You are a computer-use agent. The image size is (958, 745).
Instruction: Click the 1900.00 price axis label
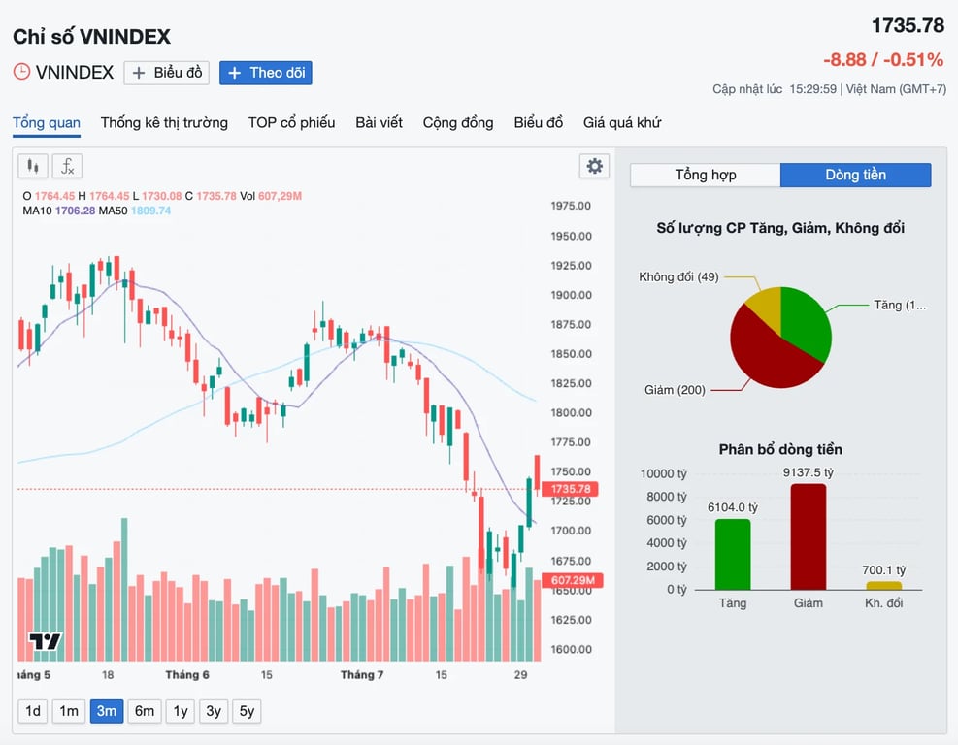pyautogui.click(x=571, y=295)
